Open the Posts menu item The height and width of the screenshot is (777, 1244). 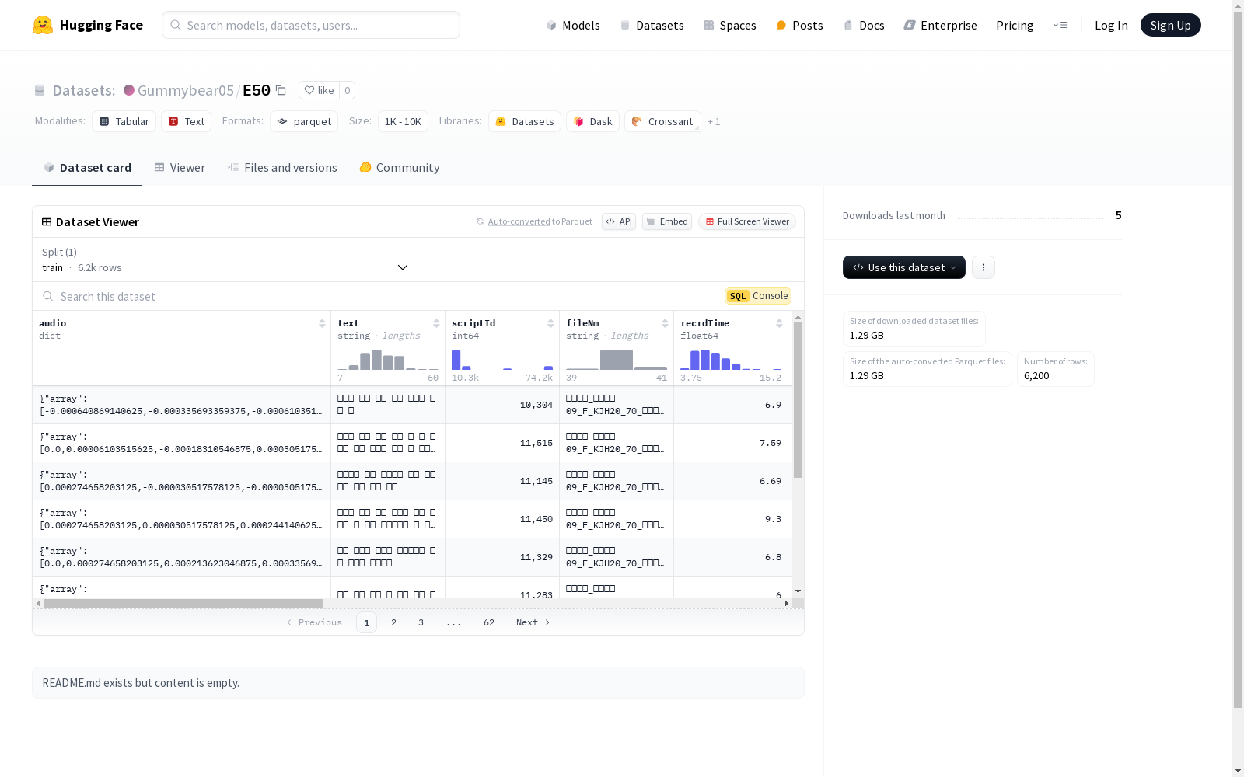[799, 25]
